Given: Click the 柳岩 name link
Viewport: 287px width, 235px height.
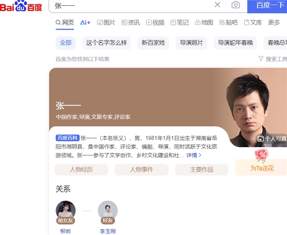Looking at the screenshot, I should point(66,231).
